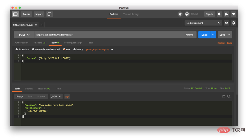The height and width of the screenshot is (140, 248).
Task: Open notifications bell icon
Action: click(219, 14)
